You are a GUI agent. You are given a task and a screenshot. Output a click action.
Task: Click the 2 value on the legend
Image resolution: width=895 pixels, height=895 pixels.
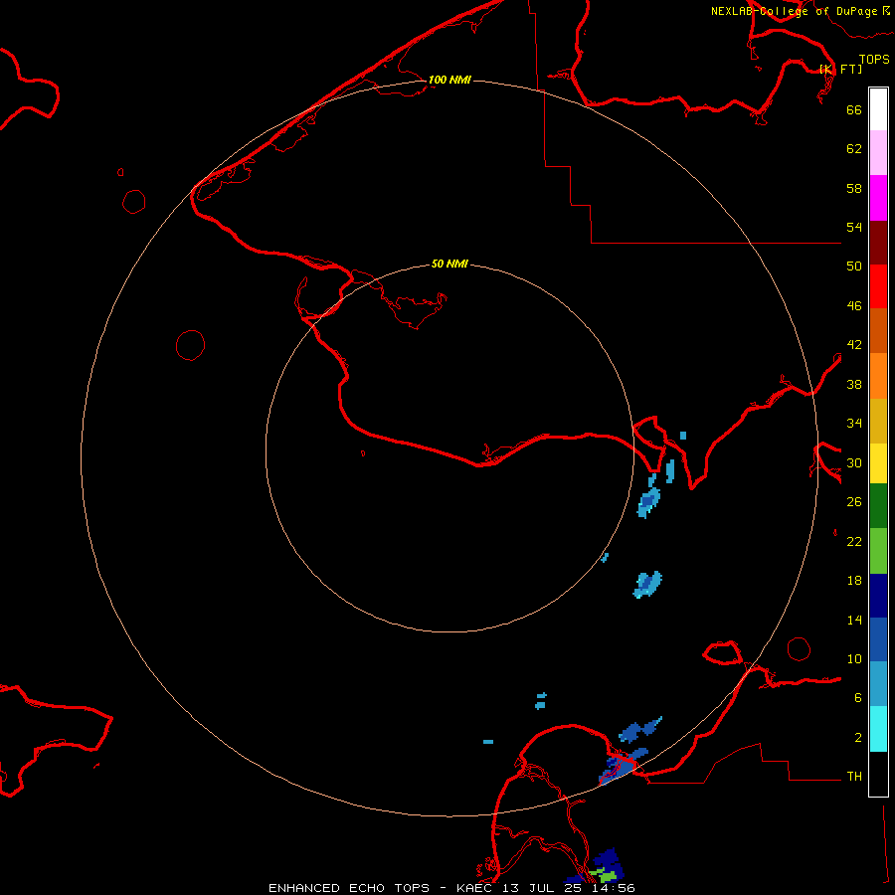[x=858, y=738]
